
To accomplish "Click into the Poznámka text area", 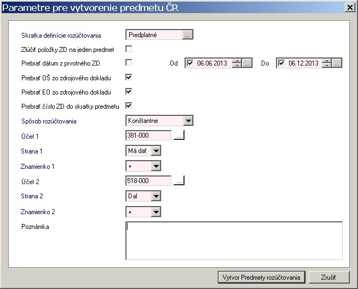I will coord(234,240).
